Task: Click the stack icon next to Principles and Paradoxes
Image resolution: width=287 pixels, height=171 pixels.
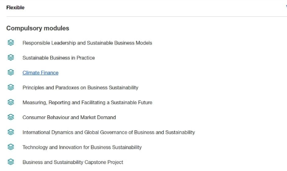Action: 11,87
